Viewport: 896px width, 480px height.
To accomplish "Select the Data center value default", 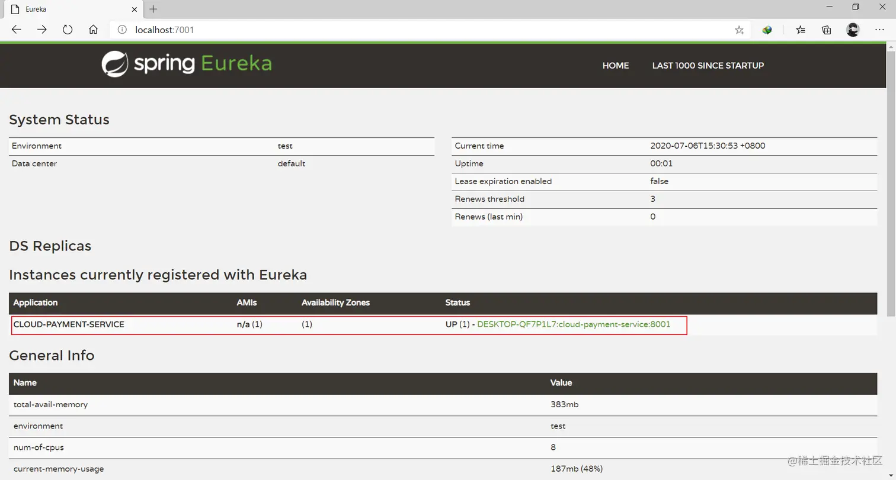I will click(292, 163).
